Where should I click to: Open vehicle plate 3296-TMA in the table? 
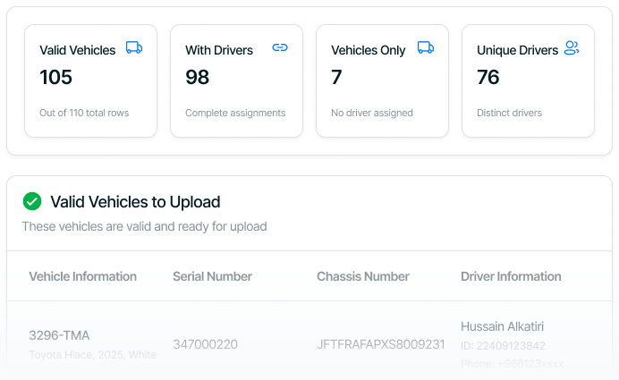coord(59,335)
